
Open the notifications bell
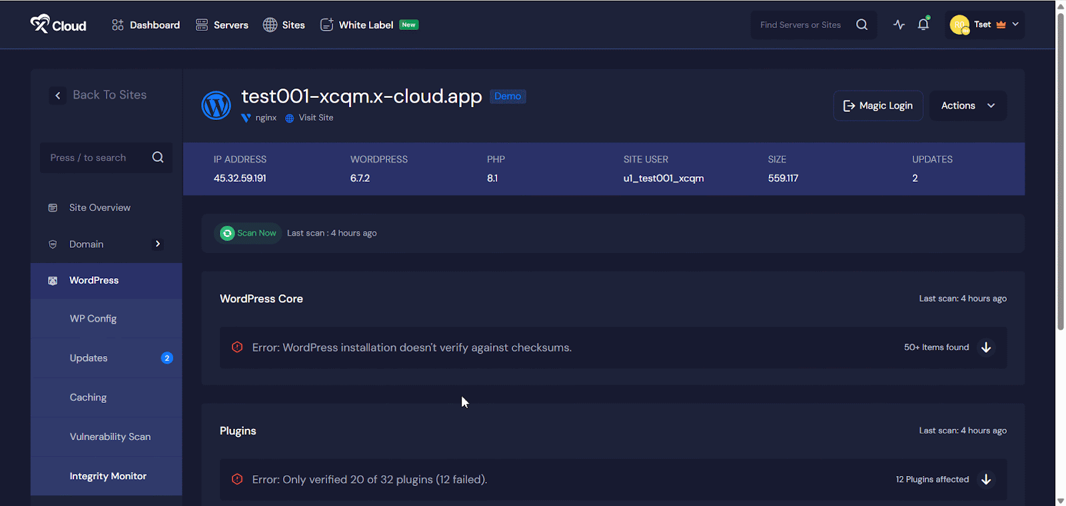click(x=923, y=25)
